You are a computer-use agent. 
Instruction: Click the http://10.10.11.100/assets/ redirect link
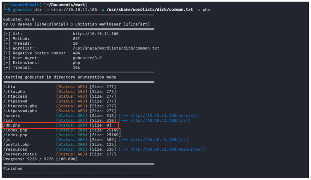coord(164,116)
